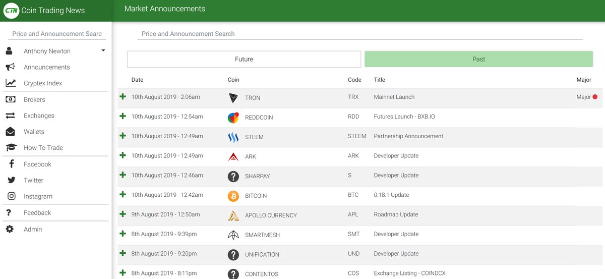Click the 10th August 2019 - 2:06am date
This screenshot has height=279, width=605.
(x=165, y=97)
